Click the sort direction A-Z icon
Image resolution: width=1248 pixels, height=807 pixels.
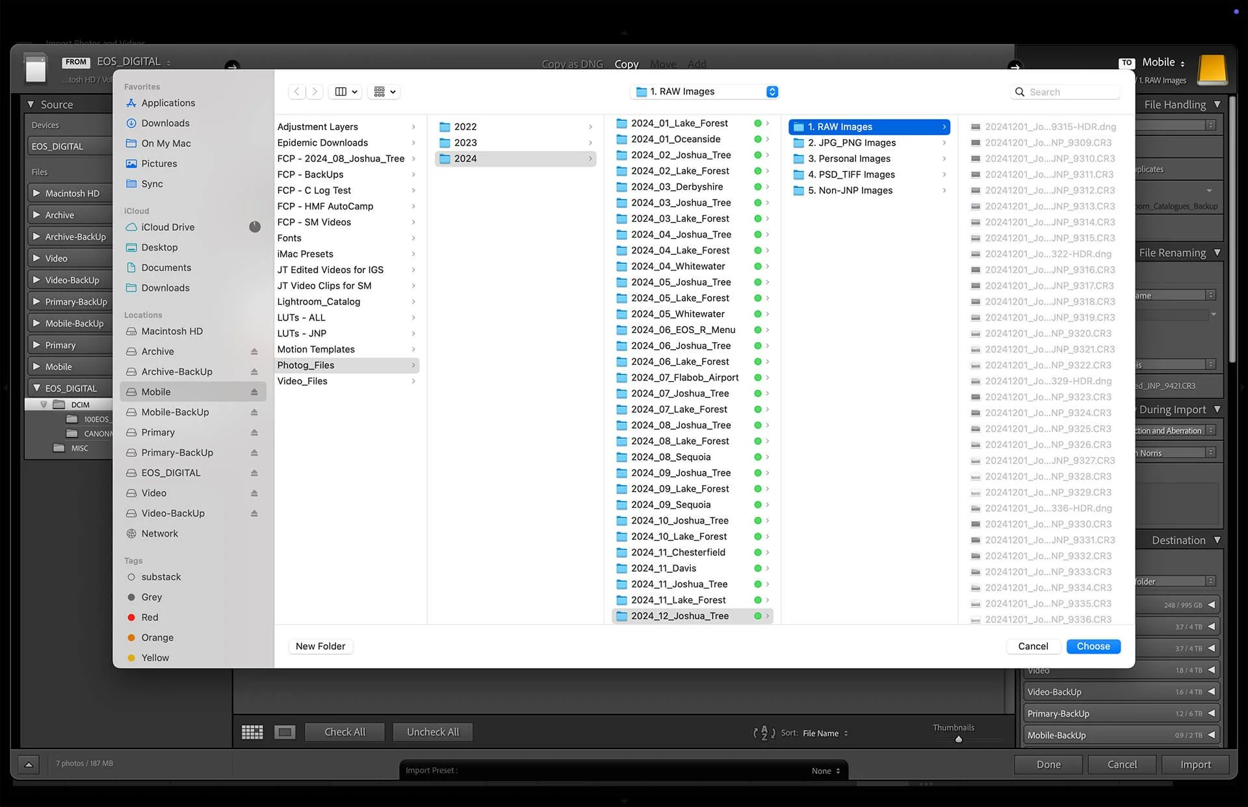click(764, 733)
